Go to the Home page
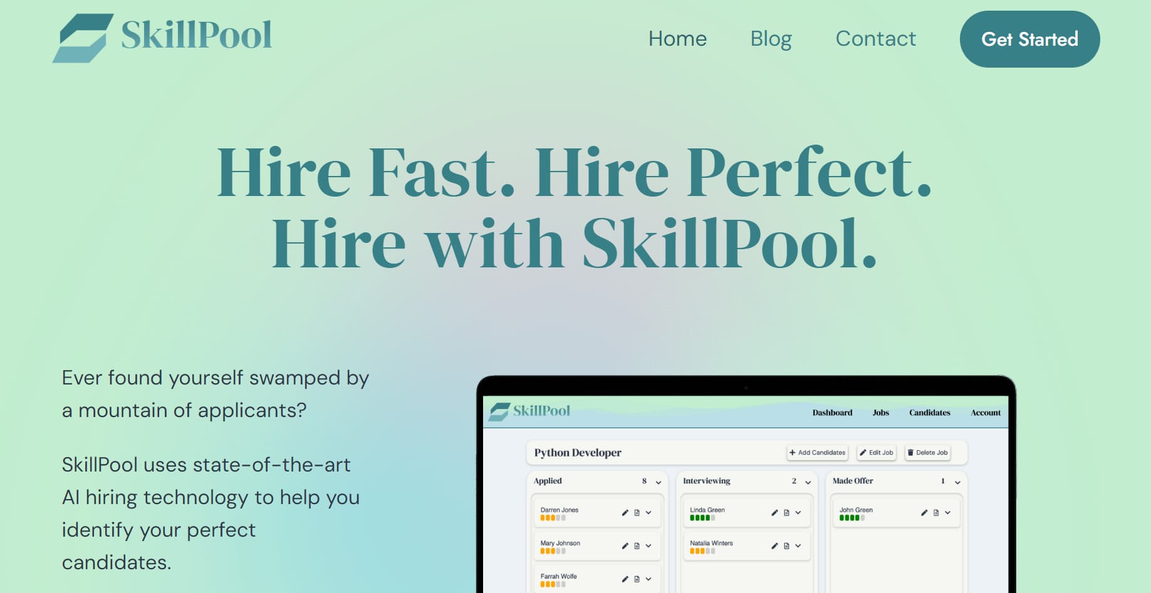The height and width of the screenshot is (593, 1151). pyautogui.click(x=677, y=39)
